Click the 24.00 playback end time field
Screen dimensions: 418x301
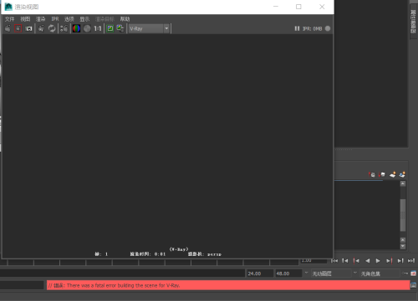click(259, 273)
